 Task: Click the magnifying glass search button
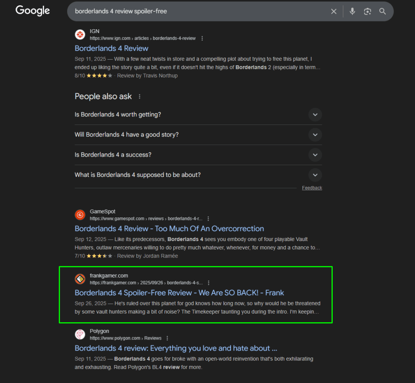(383, 11)
